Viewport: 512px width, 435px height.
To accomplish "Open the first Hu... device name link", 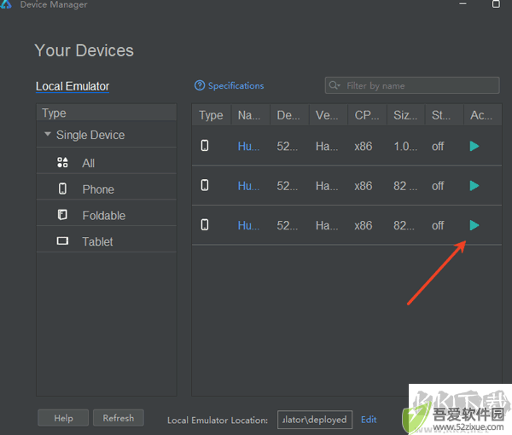I will coord(248,146).
